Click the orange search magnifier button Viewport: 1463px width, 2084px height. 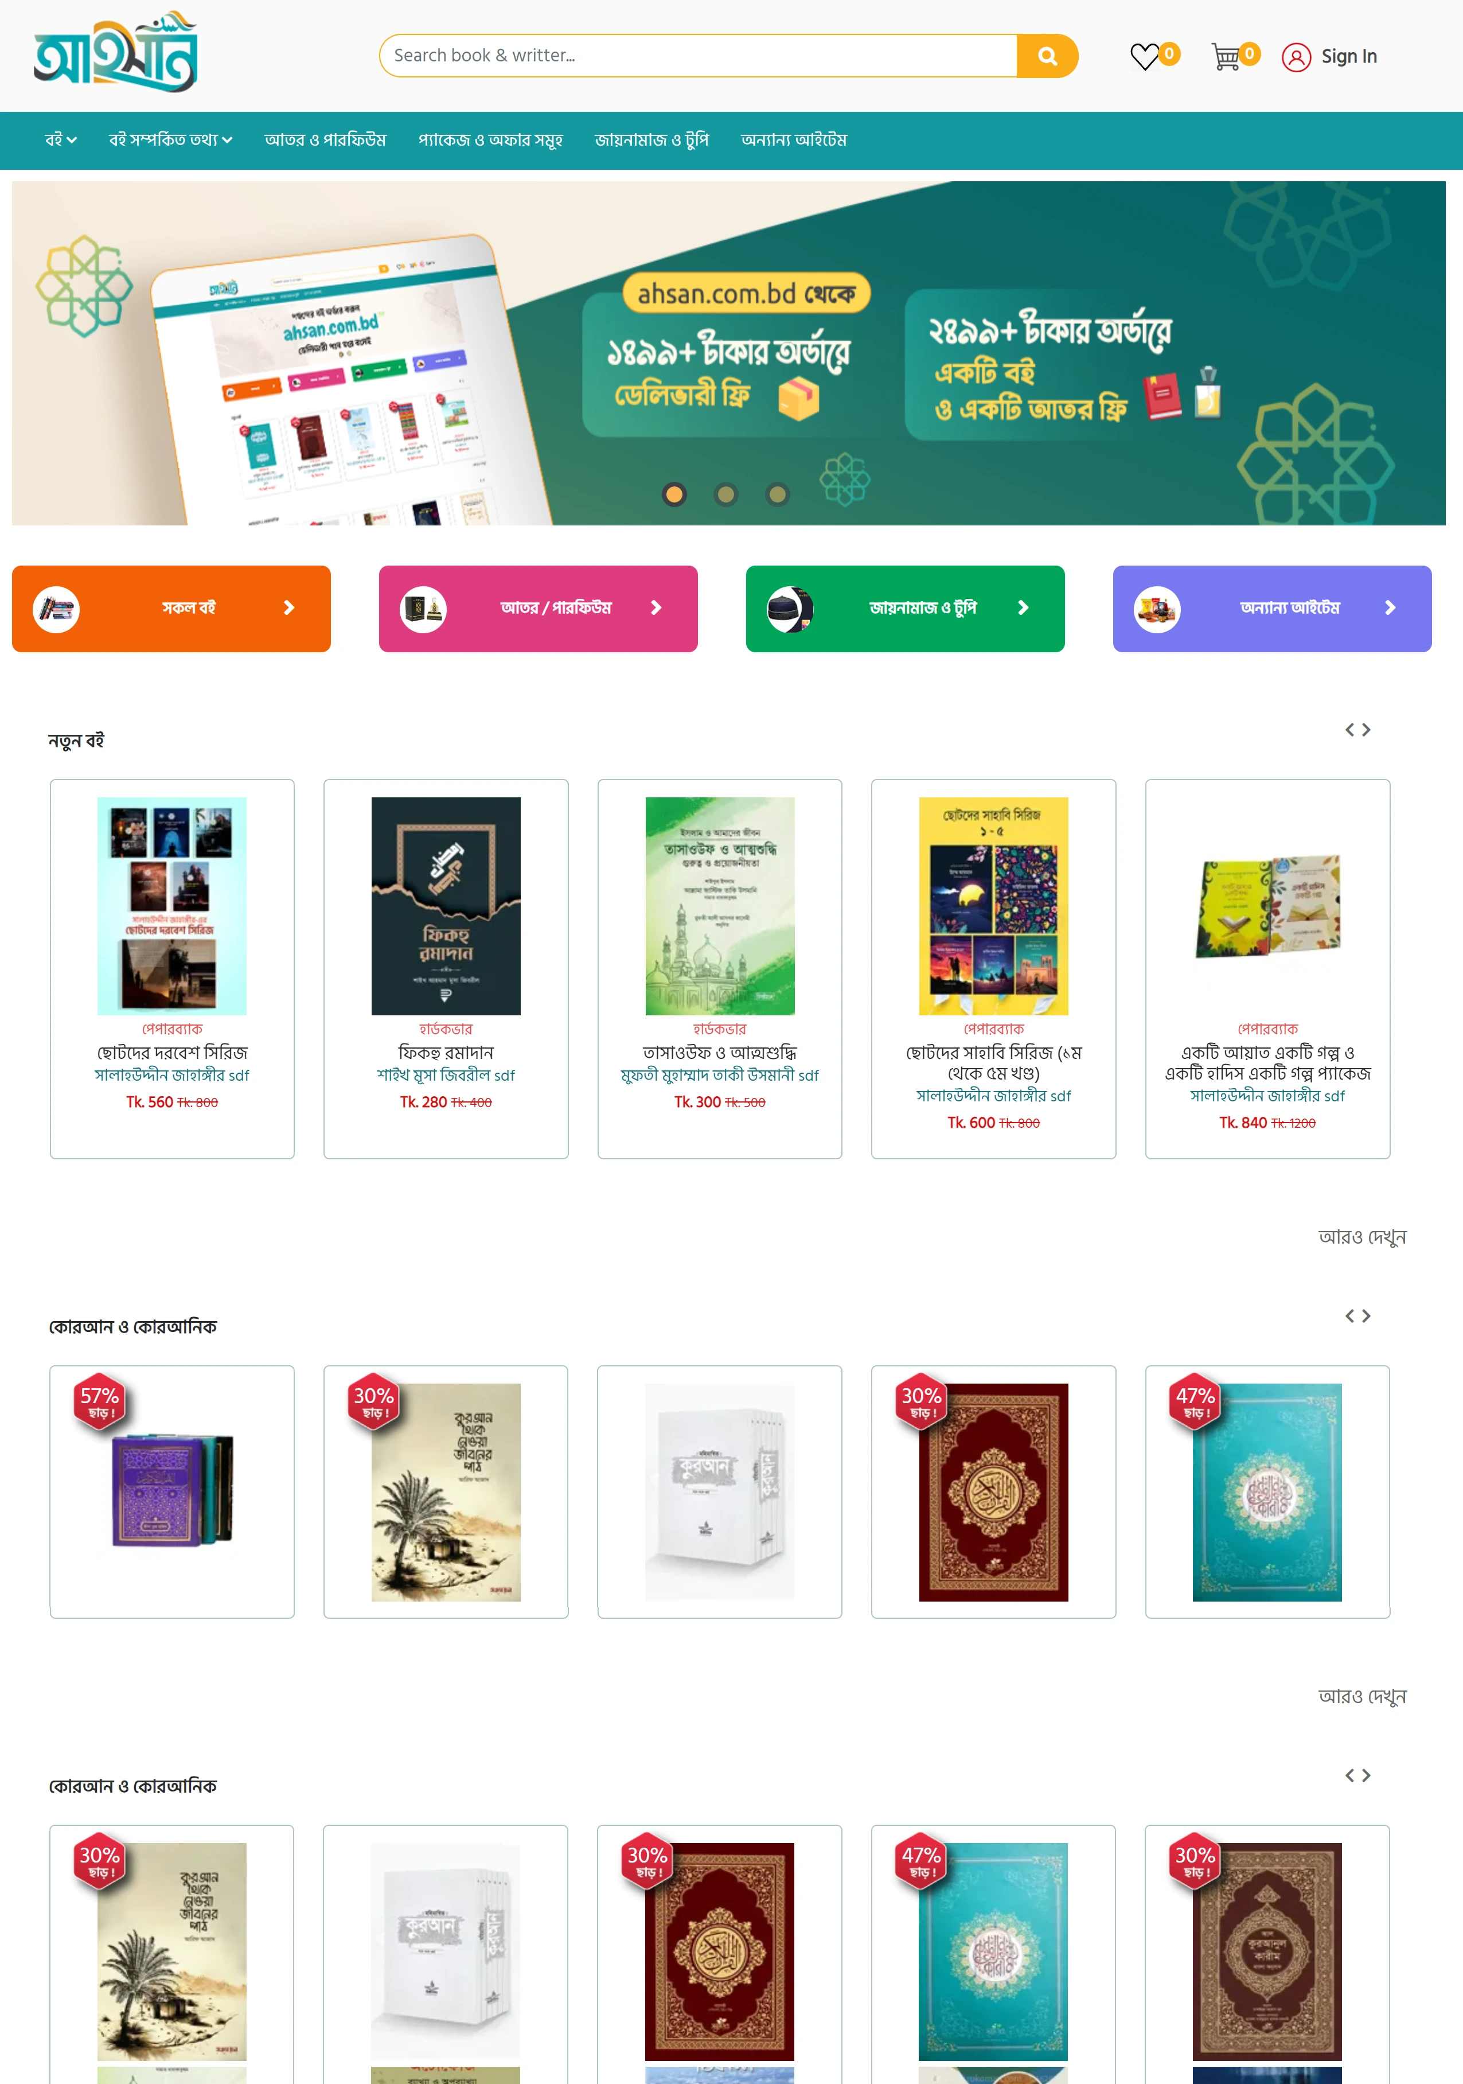click(x=1047, y=56)
